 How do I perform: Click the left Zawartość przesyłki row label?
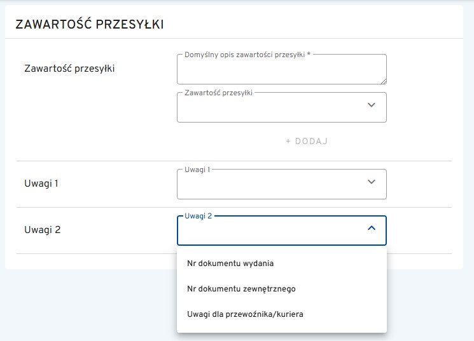[x=69, y=68]
